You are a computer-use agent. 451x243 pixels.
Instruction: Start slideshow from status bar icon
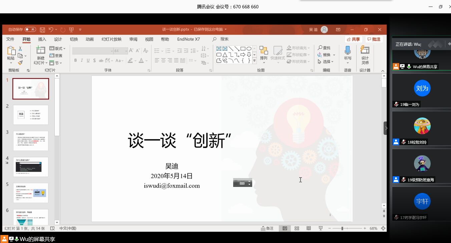[x=321, y=228]
